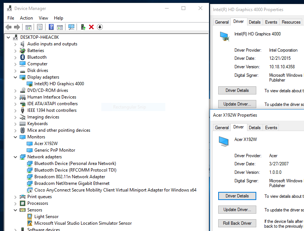Click Driver Details in Intel HD Graphics Properties
The image size is (304, 231).
(237, 90)
